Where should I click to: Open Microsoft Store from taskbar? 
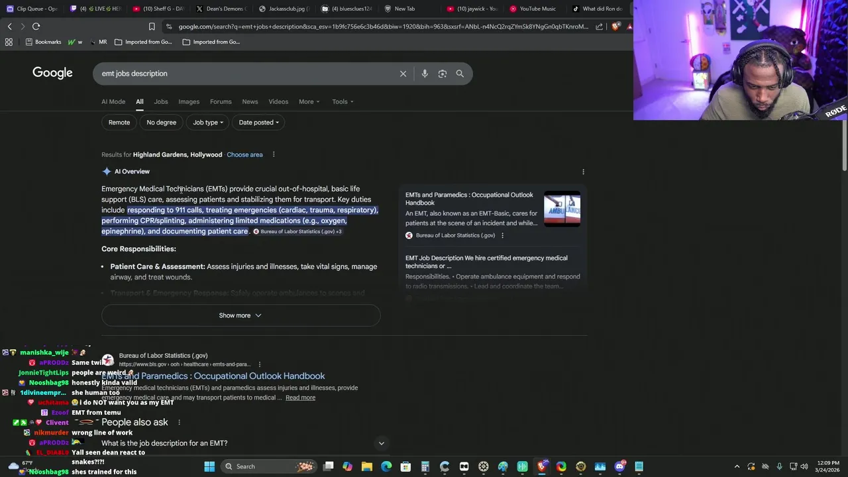(405, 466)
